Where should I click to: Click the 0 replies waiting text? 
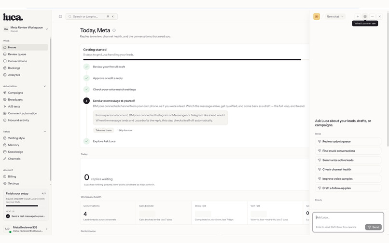point(98,177)
